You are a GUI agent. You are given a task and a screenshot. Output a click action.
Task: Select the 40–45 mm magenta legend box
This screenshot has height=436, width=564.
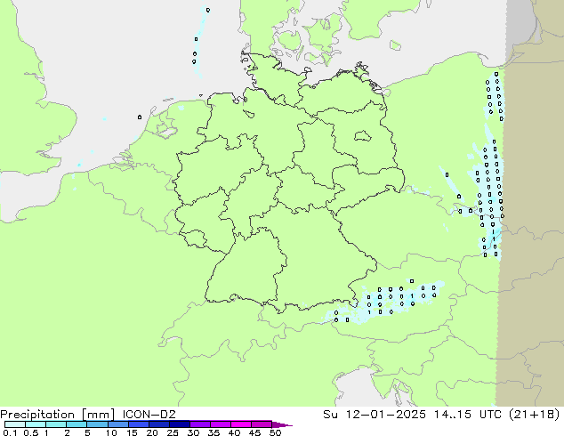[241, 424]
